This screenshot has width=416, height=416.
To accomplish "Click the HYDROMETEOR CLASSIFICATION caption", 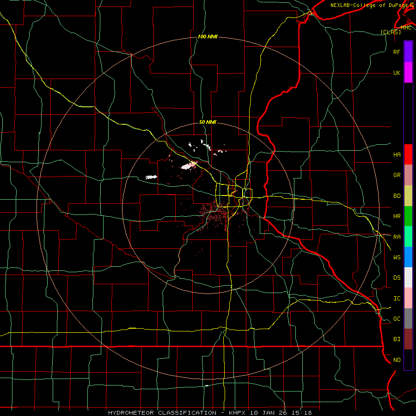I will pyautogui.click(x=162, y=413).
